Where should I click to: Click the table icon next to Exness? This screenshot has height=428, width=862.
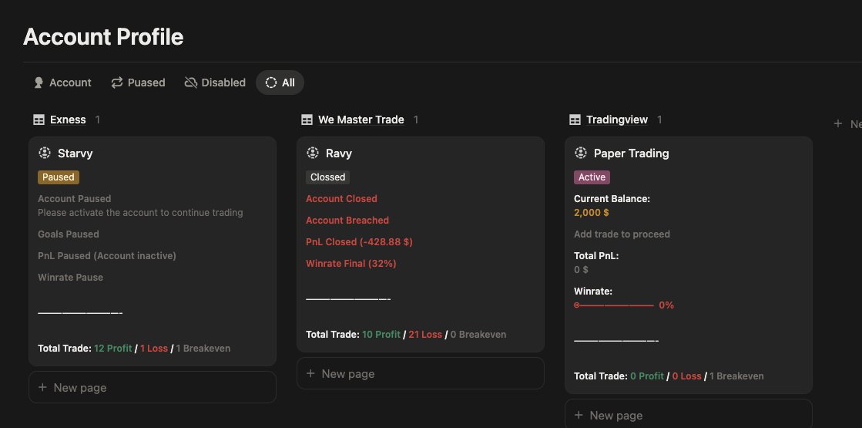point(39,120)
